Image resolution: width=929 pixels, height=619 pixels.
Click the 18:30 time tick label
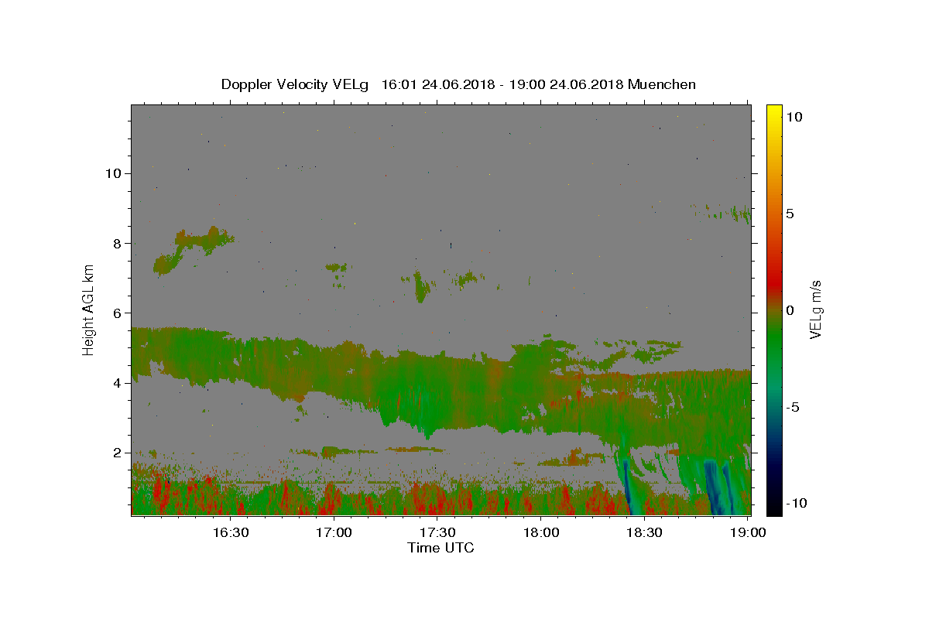click(x=644, y=532)
